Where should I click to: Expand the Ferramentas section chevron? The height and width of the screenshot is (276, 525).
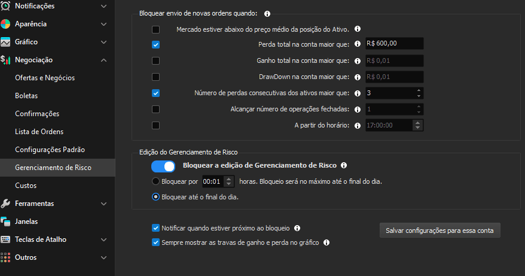(104, 204)
